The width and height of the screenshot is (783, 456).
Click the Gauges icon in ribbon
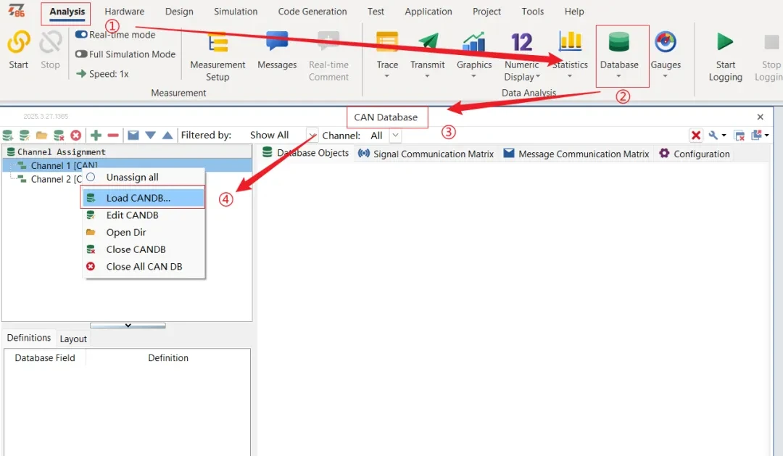coord(665,43)
